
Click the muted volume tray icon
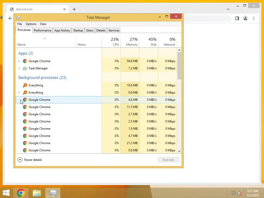click(240, 193)
